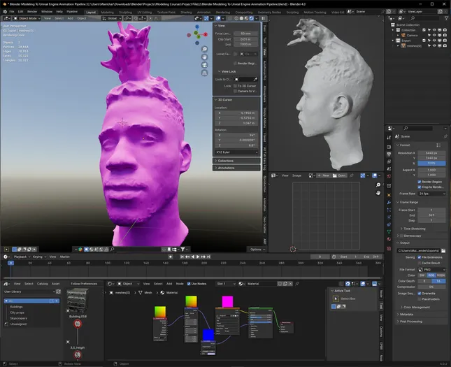The width and height of the screenshot is (451, 367).
Task: Toggle the show gizmo icon in viewport header
Action: (206, 18)
